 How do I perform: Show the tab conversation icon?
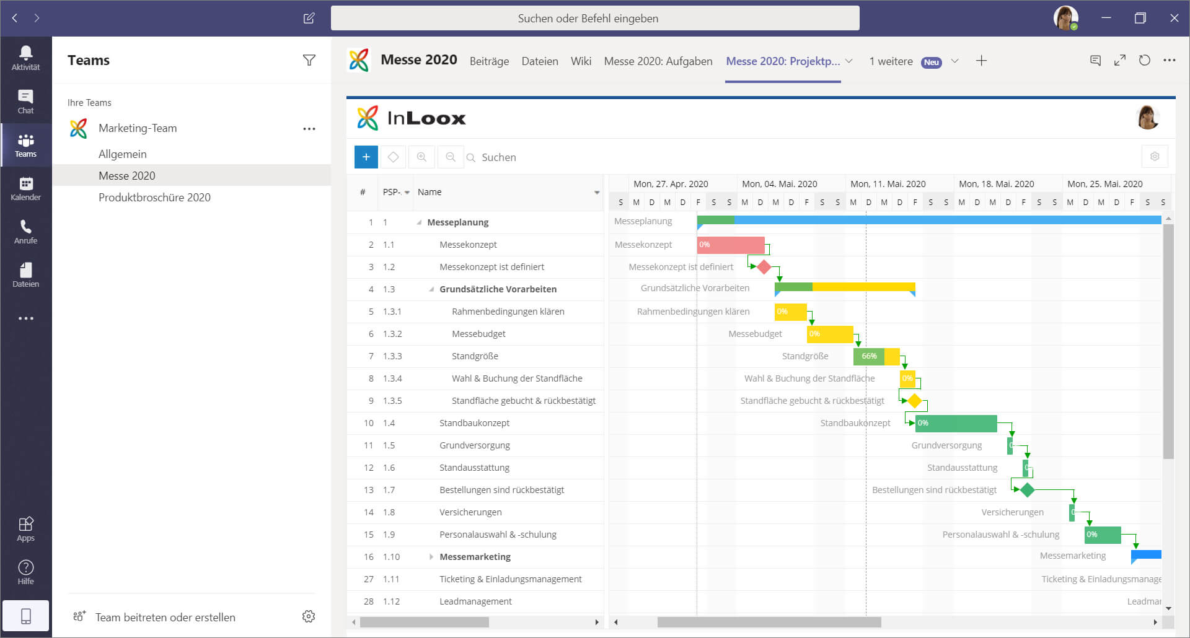tap(1095, 60)
